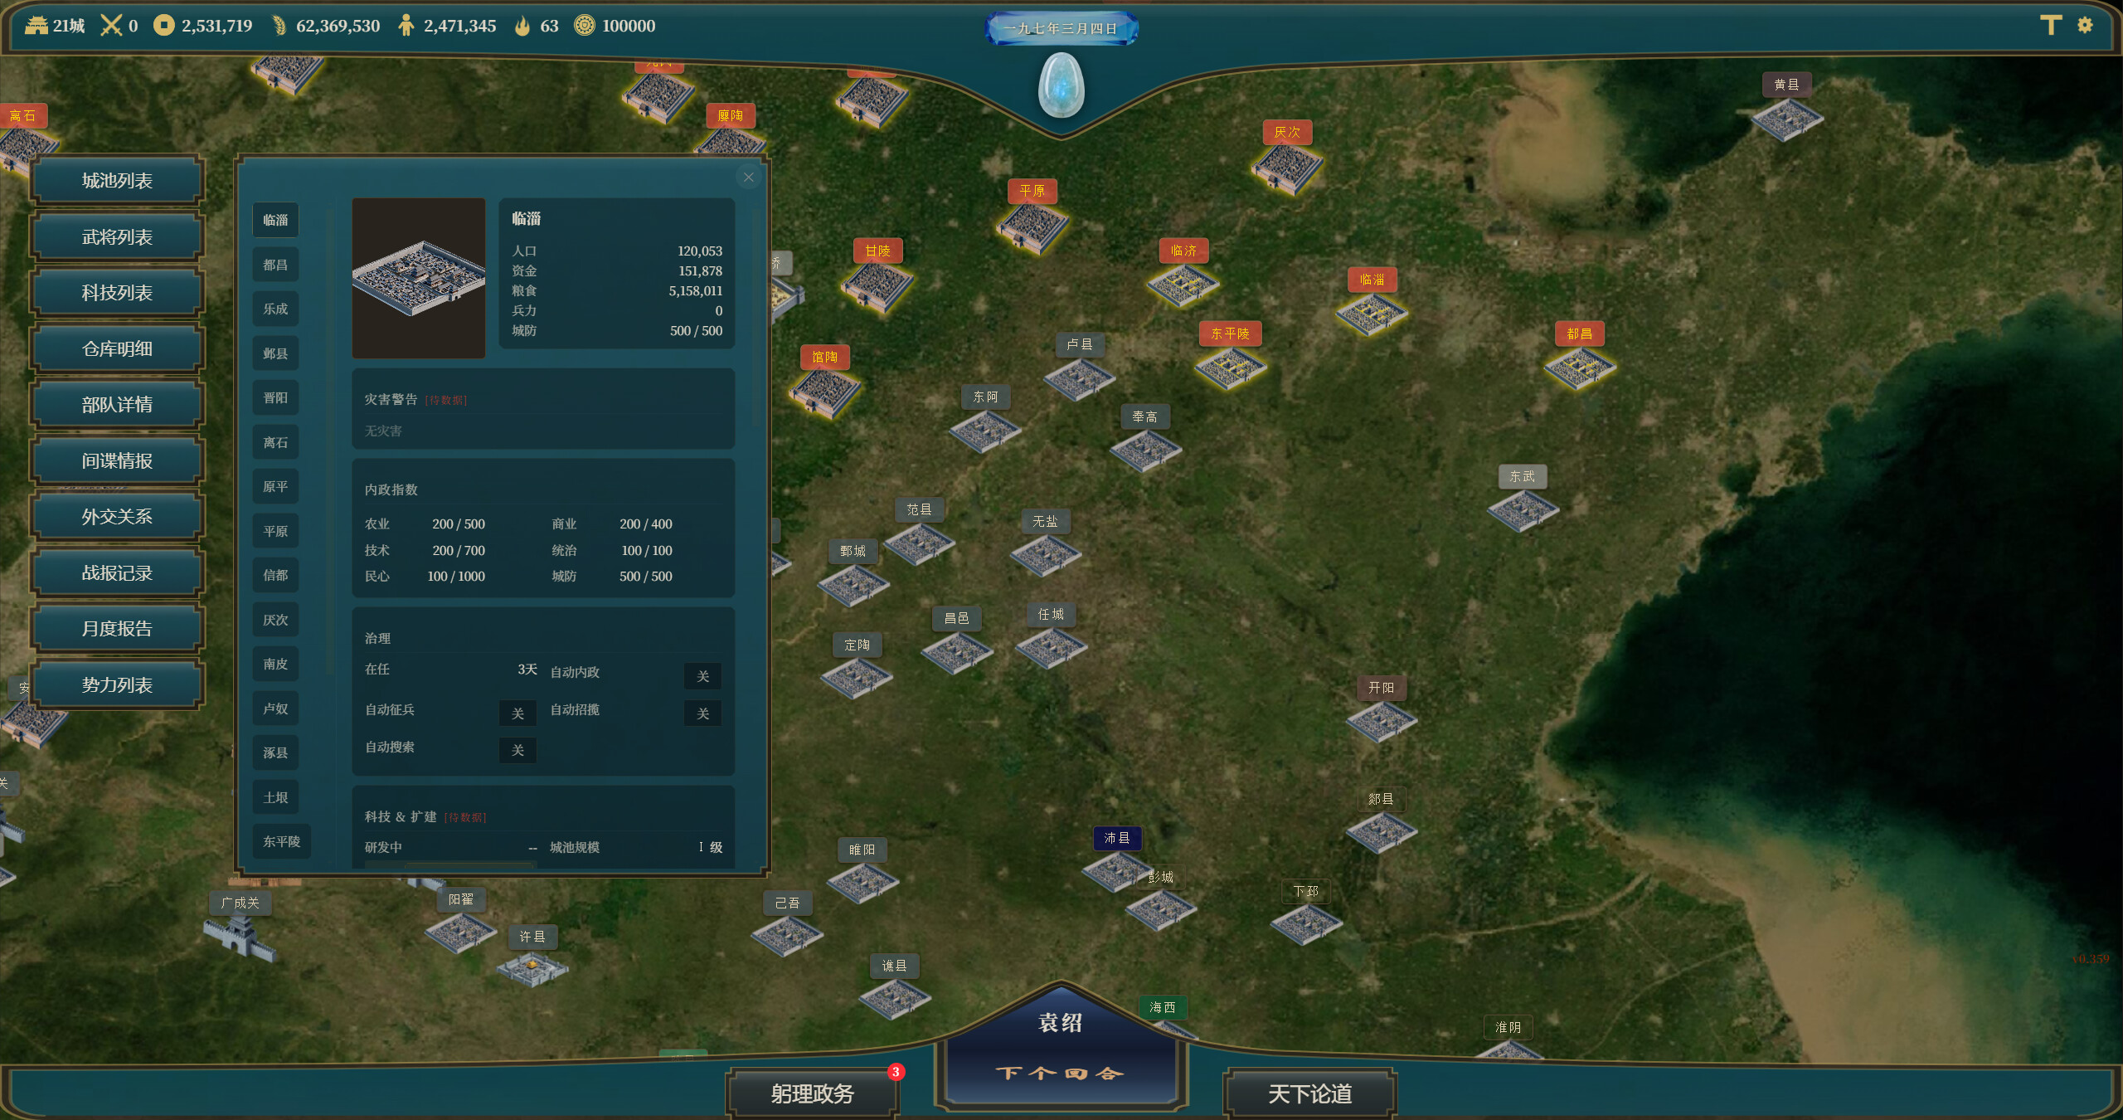Image resolution: width=2123 pixels, height=1120 pixels.
Task: Switch to 南皮 in city list
Action: tap(275, 664)
